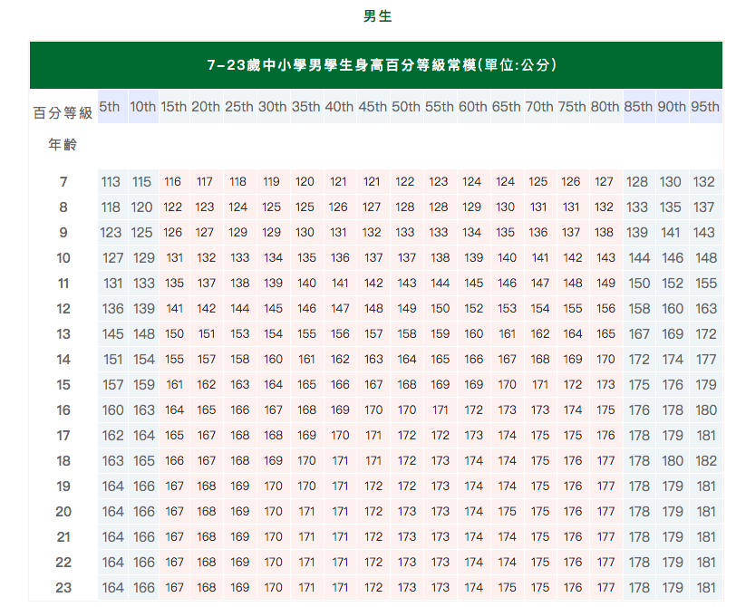Select the age 23 row label
Viewport: 736px width, 607px height.
[x=63, y=587]
